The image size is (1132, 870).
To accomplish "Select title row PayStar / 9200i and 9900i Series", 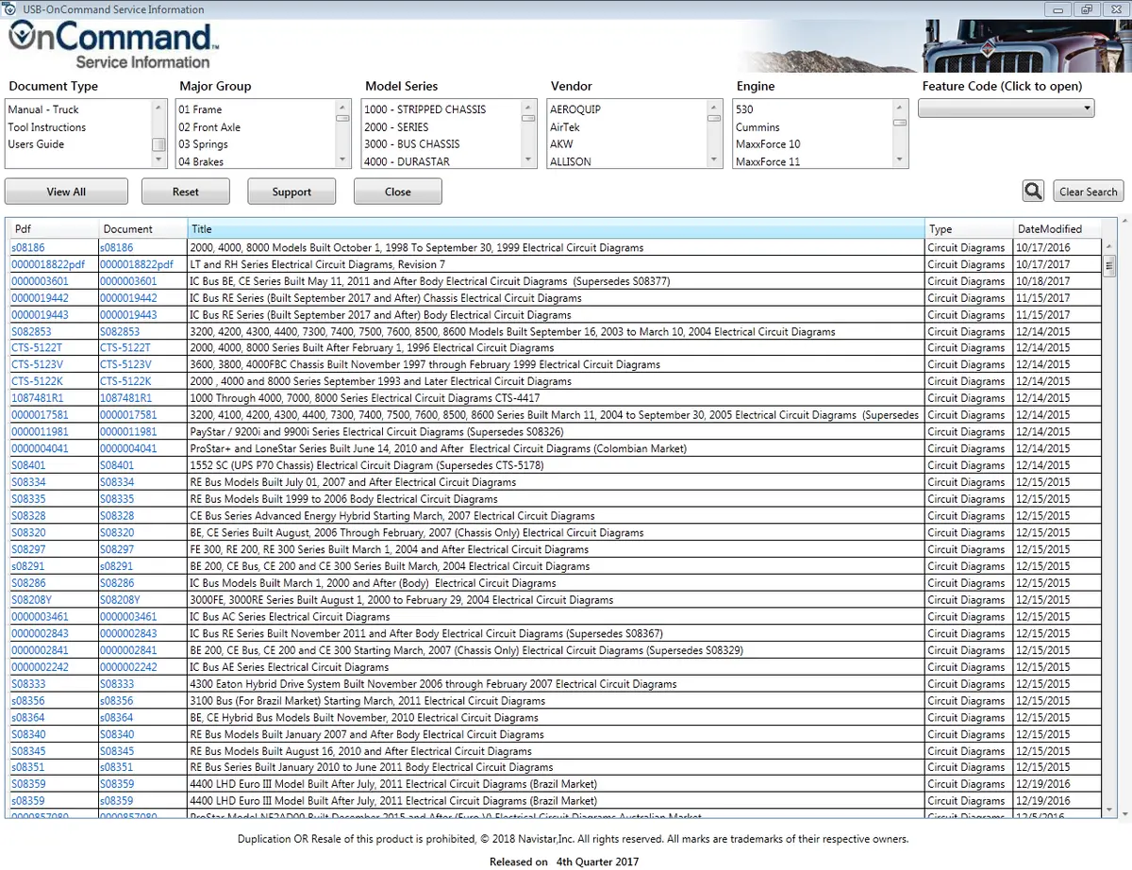I will coord(556,432).
